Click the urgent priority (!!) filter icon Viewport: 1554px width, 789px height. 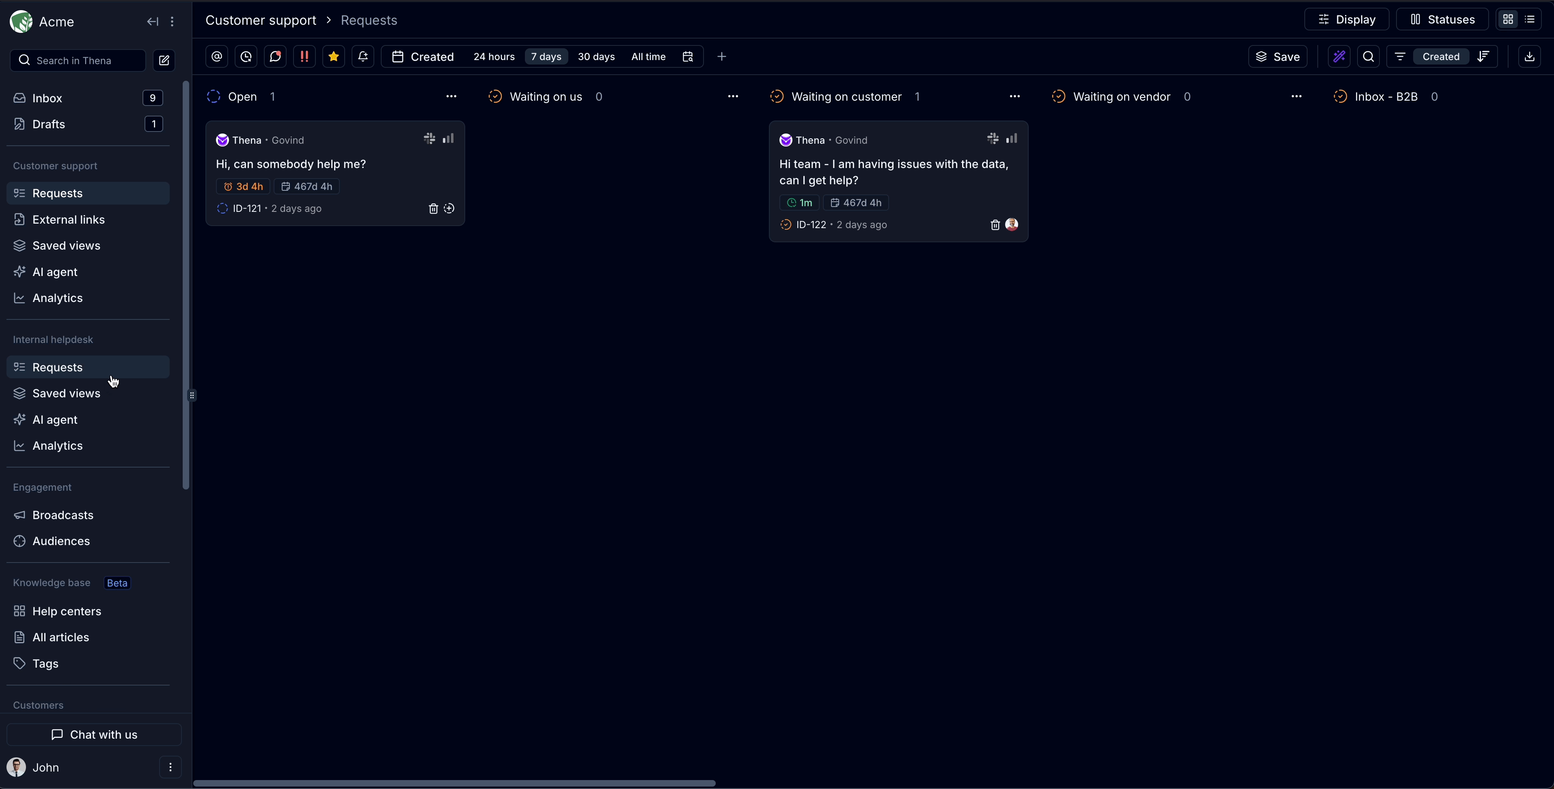pyautogui.click(x=304, y=57)
